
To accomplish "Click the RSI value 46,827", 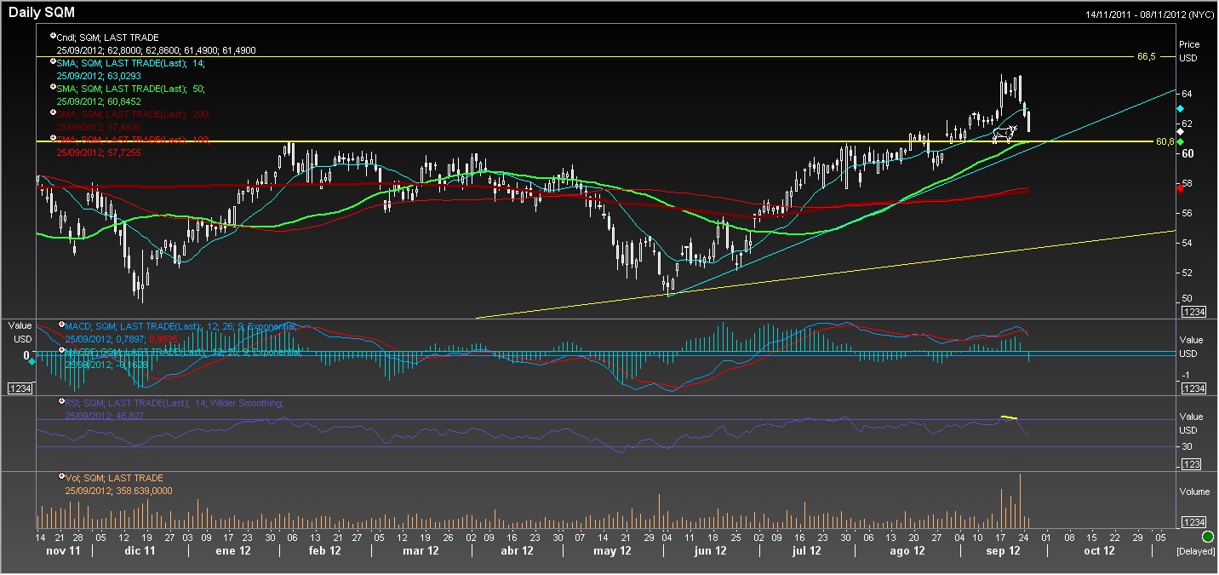I will click(x=129, y=416).
